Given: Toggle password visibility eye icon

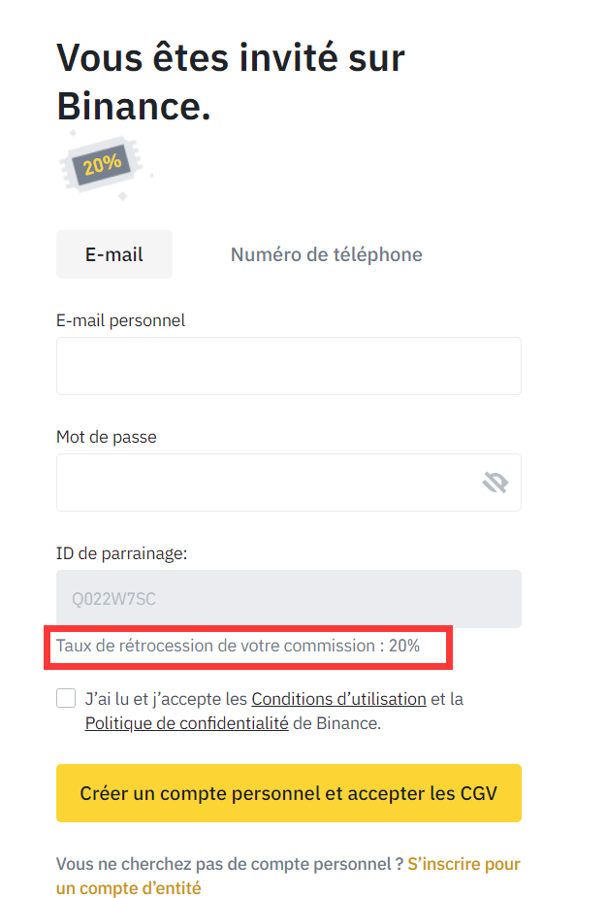Looking at the screenshot, I should click(496, 482).
